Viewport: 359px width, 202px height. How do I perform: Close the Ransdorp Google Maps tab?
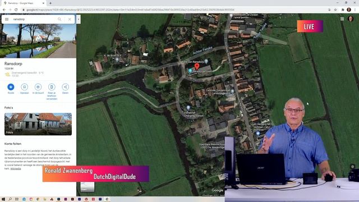click(43, 3)
